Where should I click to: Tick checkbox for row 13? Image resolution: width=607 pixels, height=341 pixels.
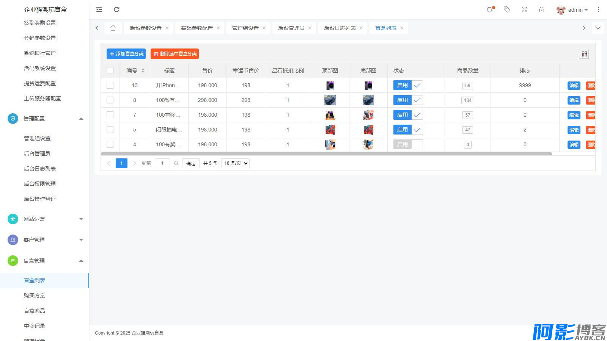[x=110, y=85]
